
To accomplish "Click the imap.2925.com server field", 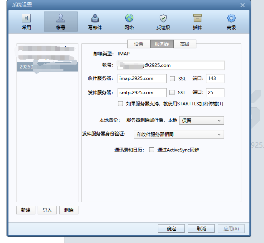I will 142,78.
